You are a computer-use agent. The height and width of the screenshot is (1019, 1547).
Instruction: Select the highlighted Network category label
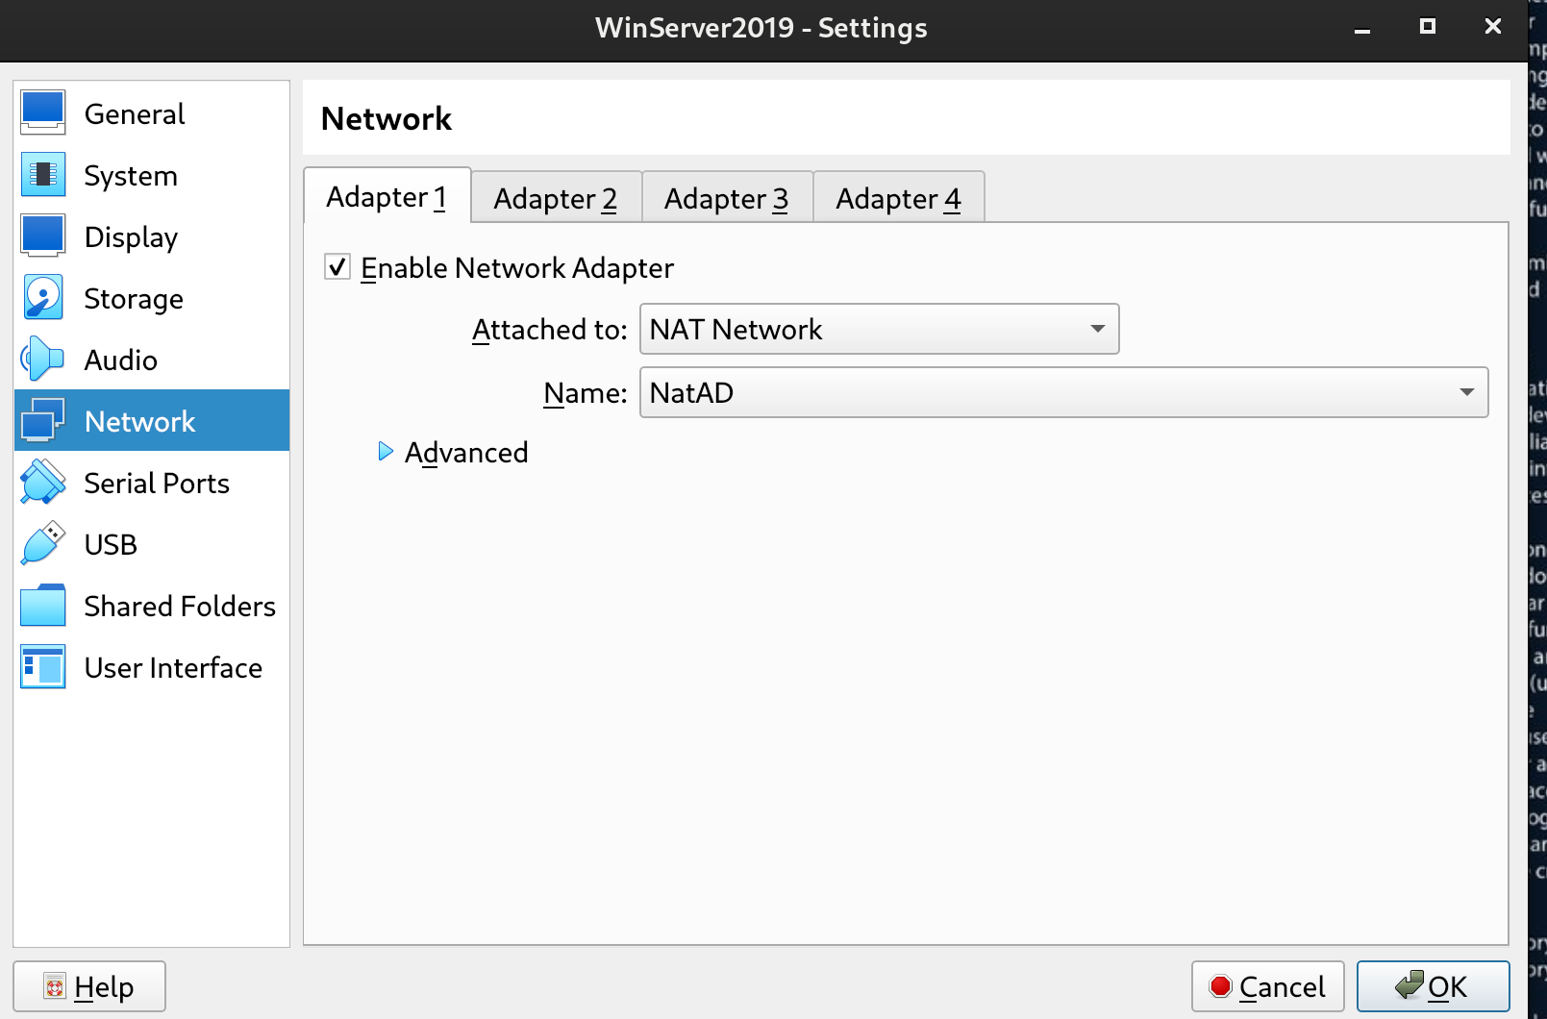140,422
